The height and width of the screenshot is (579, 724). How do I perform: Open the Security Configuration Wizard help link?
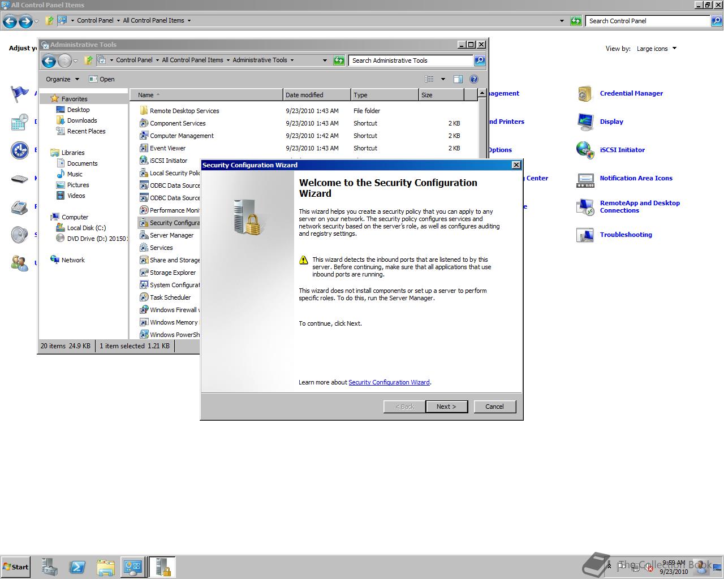coord(389,382)
